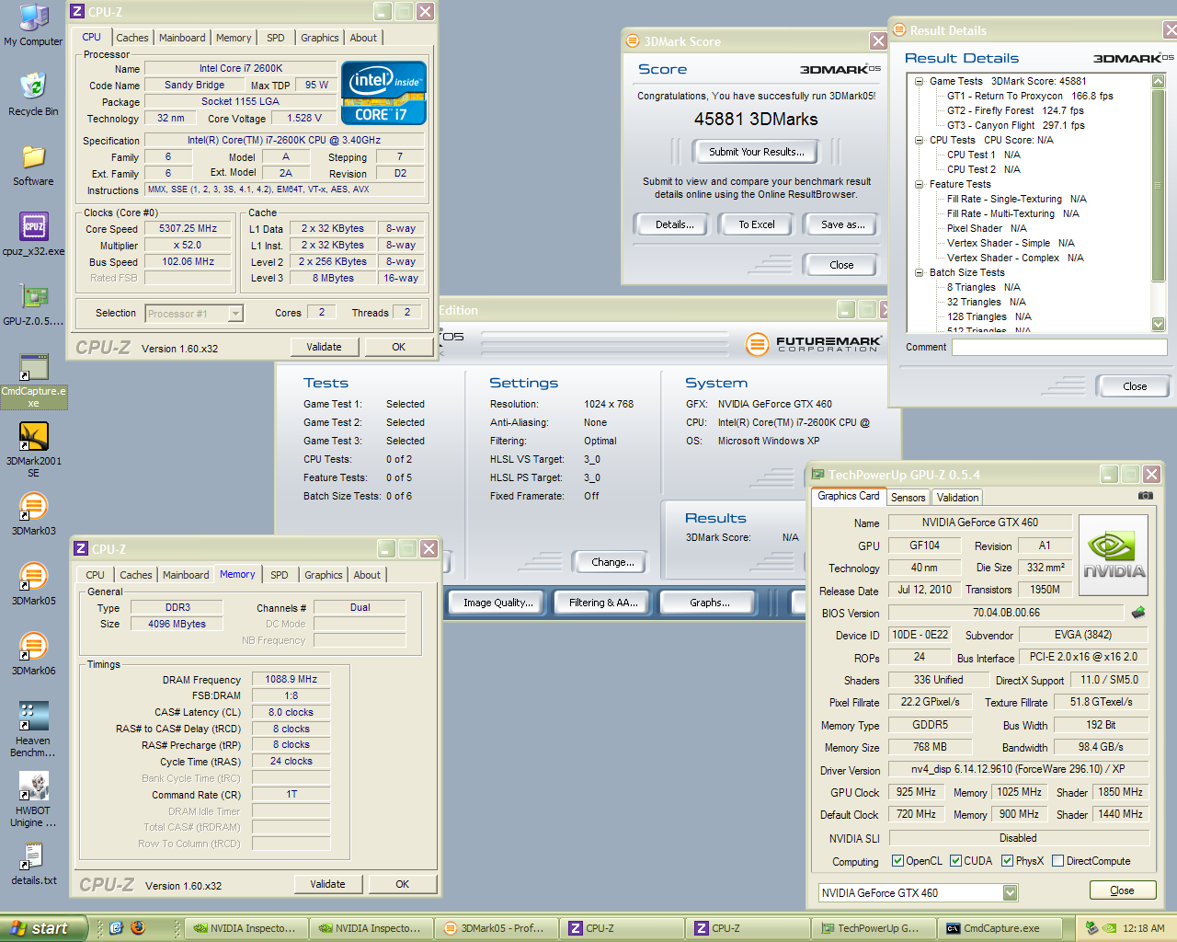Image resolution: width=1177 pixels, height=942 pixels.
Task: Collapse the Batch Size Tests tree node
Action: (919, 272)
